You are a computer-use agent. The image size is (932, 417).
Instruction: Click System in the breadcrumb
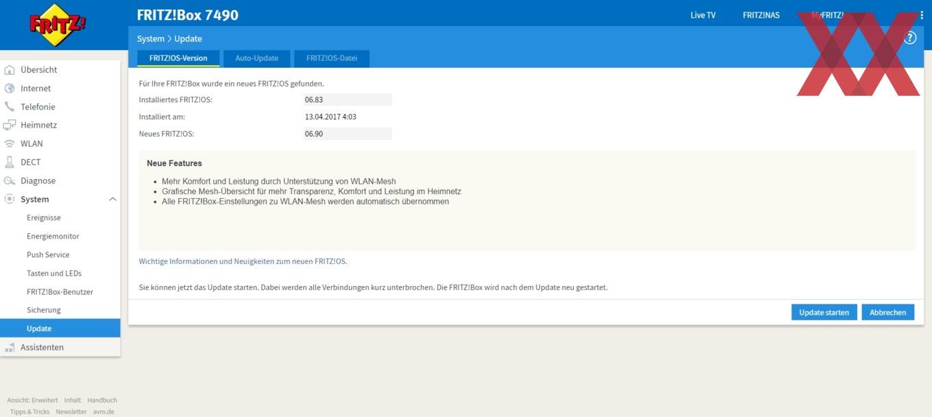(151, 39)
